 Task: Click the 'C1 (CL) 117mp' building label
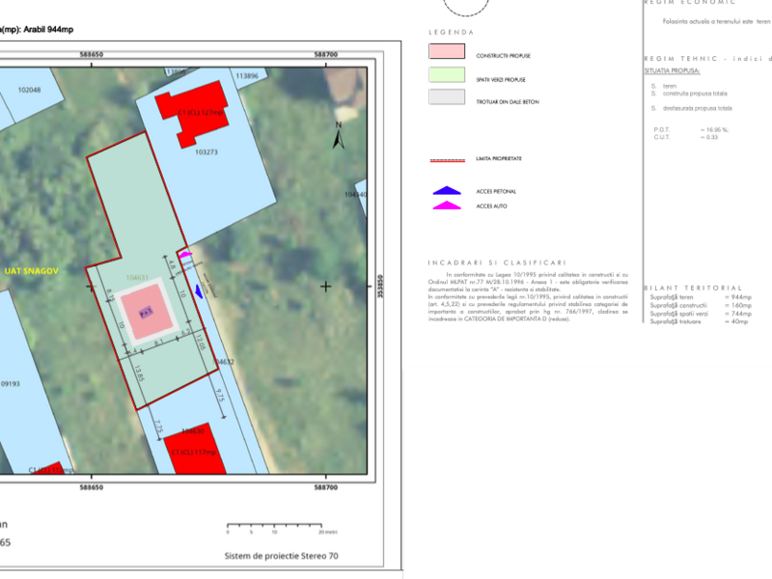coord(194,452)
